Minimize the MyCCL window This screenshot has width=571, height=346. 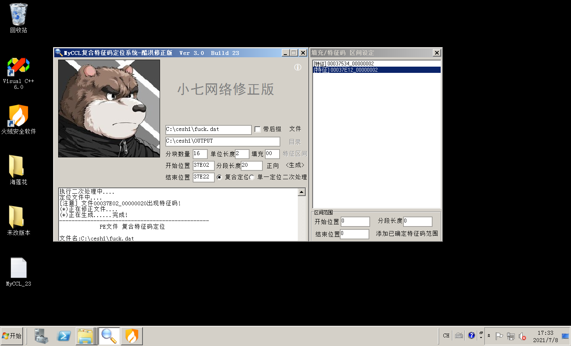click(x=285, y=53)
